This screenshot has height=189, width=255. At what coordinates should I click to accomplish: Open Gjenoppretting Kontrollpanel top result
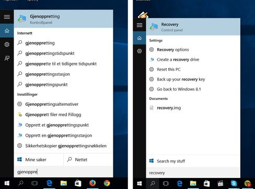63,19
